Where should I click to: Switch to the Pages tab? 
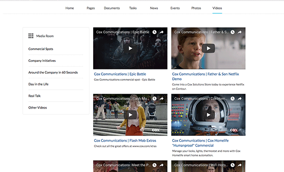tap(90, 8)
